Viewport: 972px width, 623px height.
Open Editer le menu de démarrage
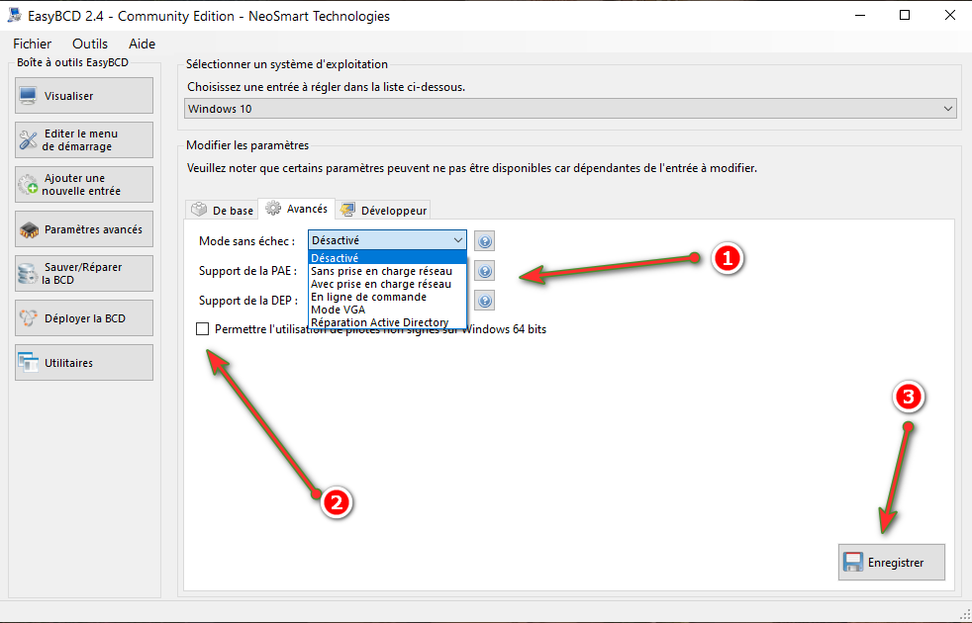[84, 140]
